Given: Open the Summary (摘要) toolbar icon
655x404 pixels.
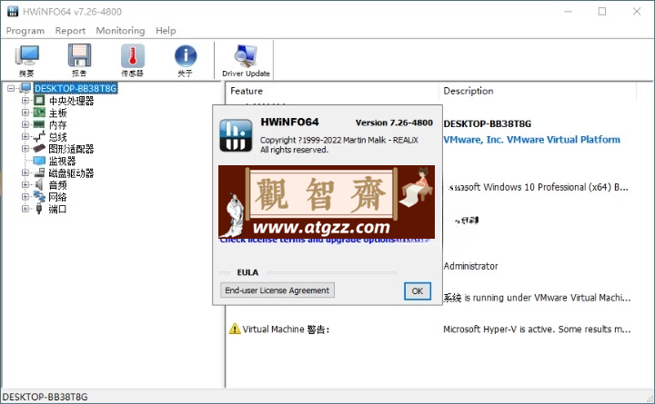Looking at the screenshot, I should [27, 55].
